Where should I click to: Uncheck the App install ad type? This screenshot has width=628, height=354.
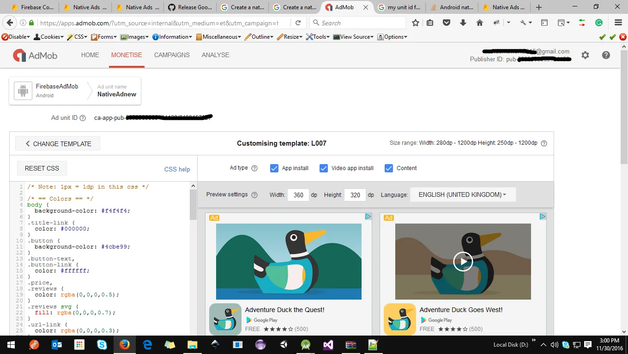coord(274,168)
